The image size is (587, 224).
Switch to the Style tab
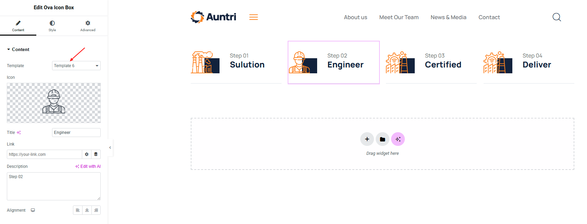tap(52, 26)
